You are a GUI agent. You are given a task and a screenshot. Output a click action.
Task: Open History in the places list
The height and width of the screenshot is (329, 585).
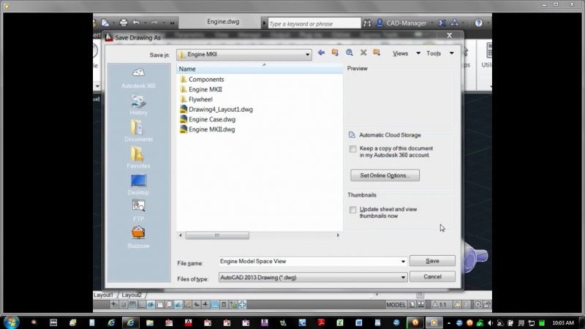tap(138, 105)
